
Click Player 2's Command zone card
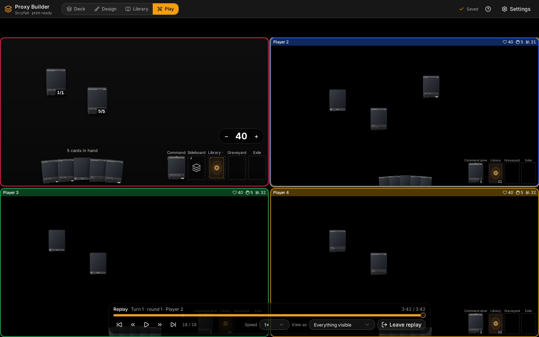pyautogui.click(x=476, y=173)
